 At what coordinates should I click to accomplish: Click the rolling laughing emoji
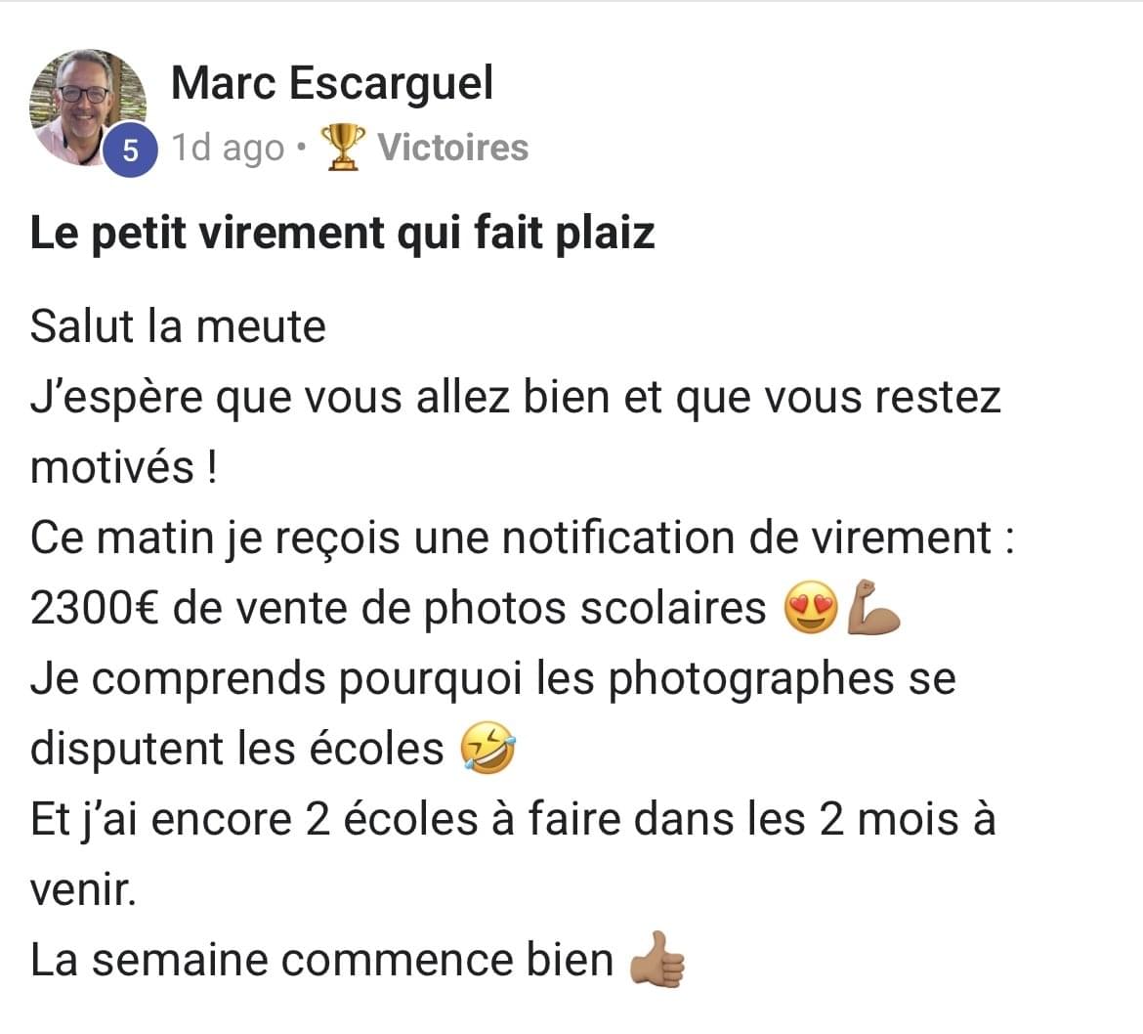point(488,749)
